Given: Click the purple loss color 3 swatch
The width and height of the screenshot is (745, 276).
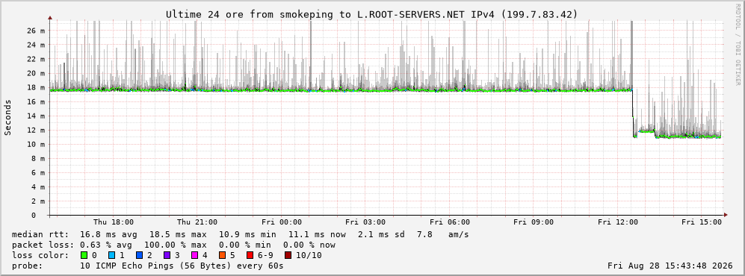Looking at the screenshot, I should coord(167,256).
